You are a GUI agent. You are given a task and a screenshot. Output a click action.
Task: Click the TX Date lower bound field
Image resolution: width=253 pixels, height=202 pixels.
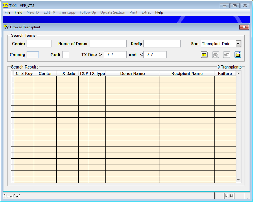115,55
